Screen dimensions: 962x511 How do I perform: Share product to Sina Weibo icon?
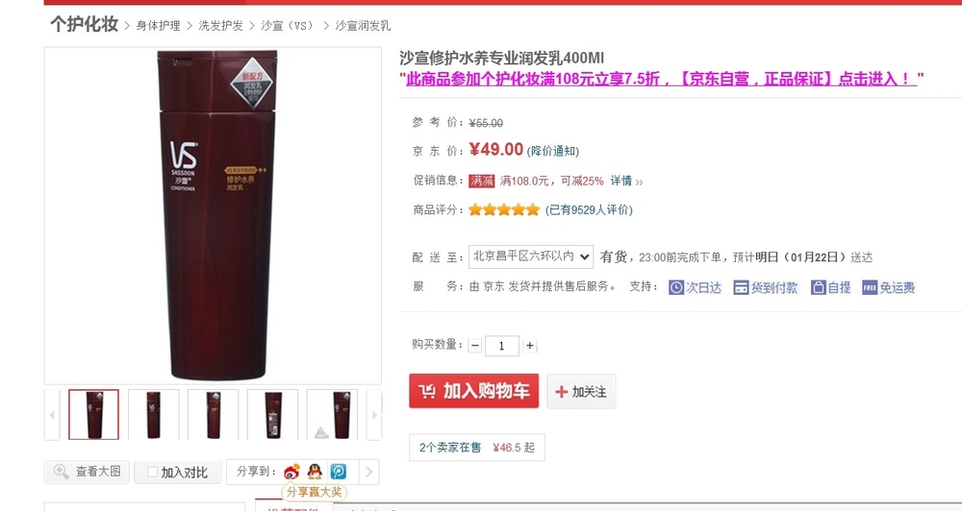point(291,472)
